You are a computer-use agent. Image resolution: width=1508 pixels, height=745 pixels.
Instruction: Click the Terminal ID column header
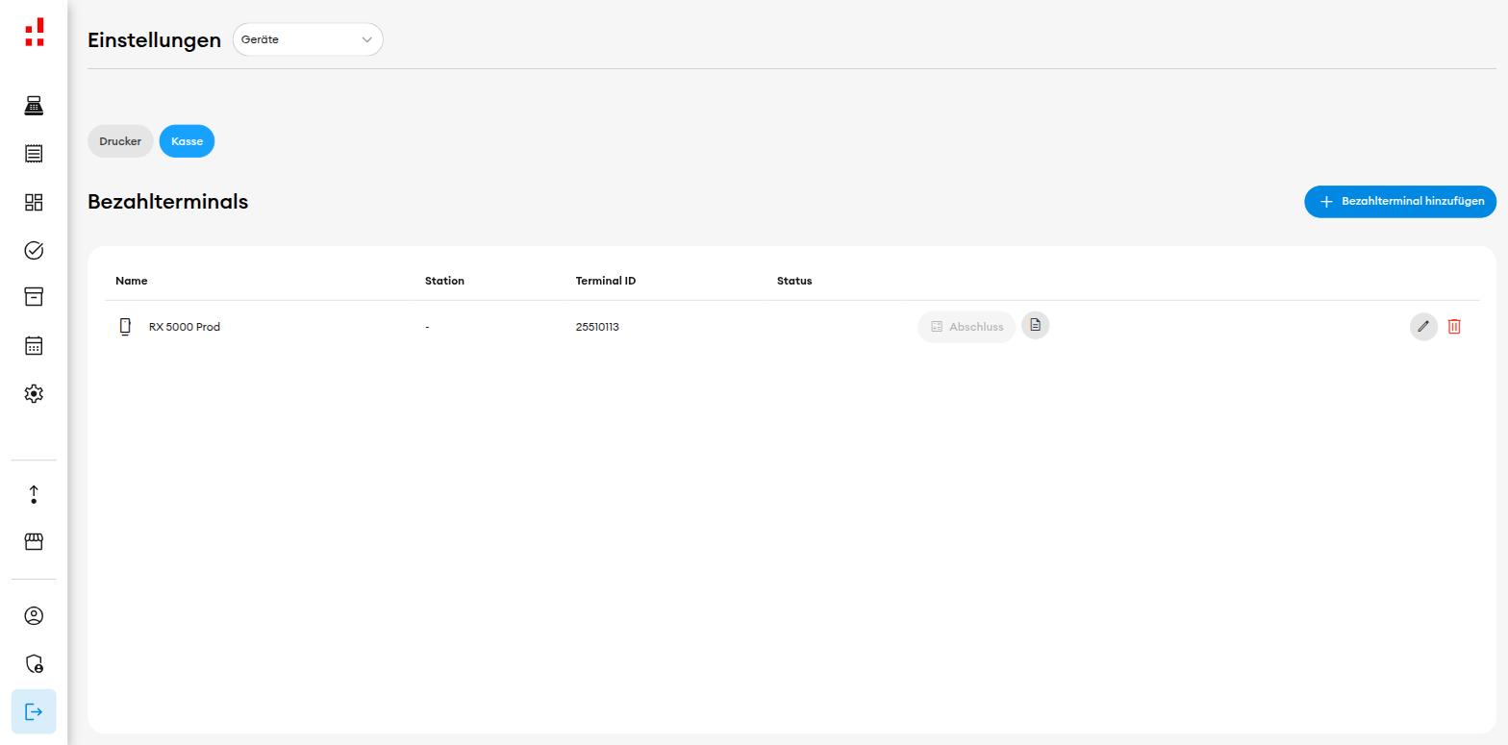click(x=606, y=281)
